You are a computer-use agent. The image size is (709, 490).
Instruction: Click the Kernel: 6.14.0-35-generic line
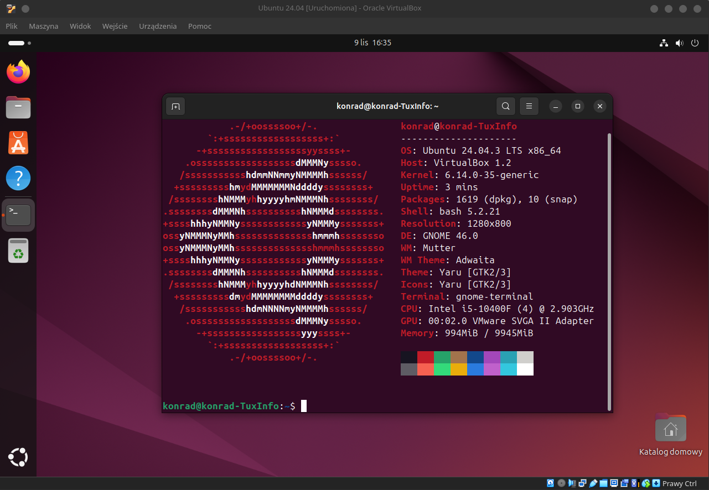(470, 175)
